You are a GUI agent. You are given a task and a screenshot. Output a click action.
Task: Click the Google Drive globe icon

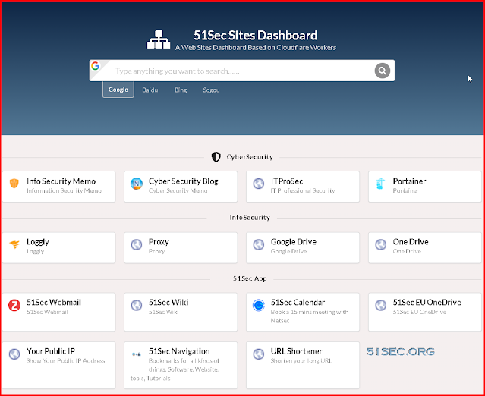point(259,244)
